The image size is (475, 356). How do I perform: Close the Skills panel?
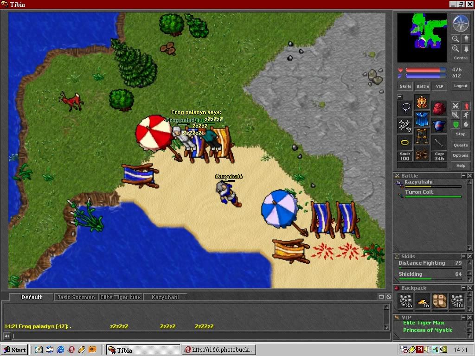point(469,256)
